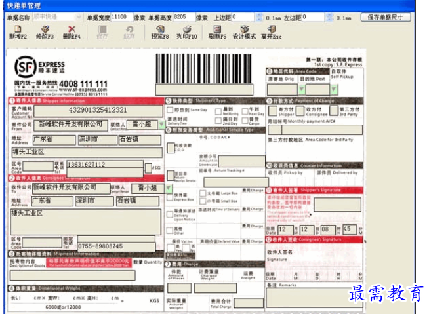Click the 上边距 top margin field
The width and height of the screenshot is (429, 314).
tap(243, 17)
